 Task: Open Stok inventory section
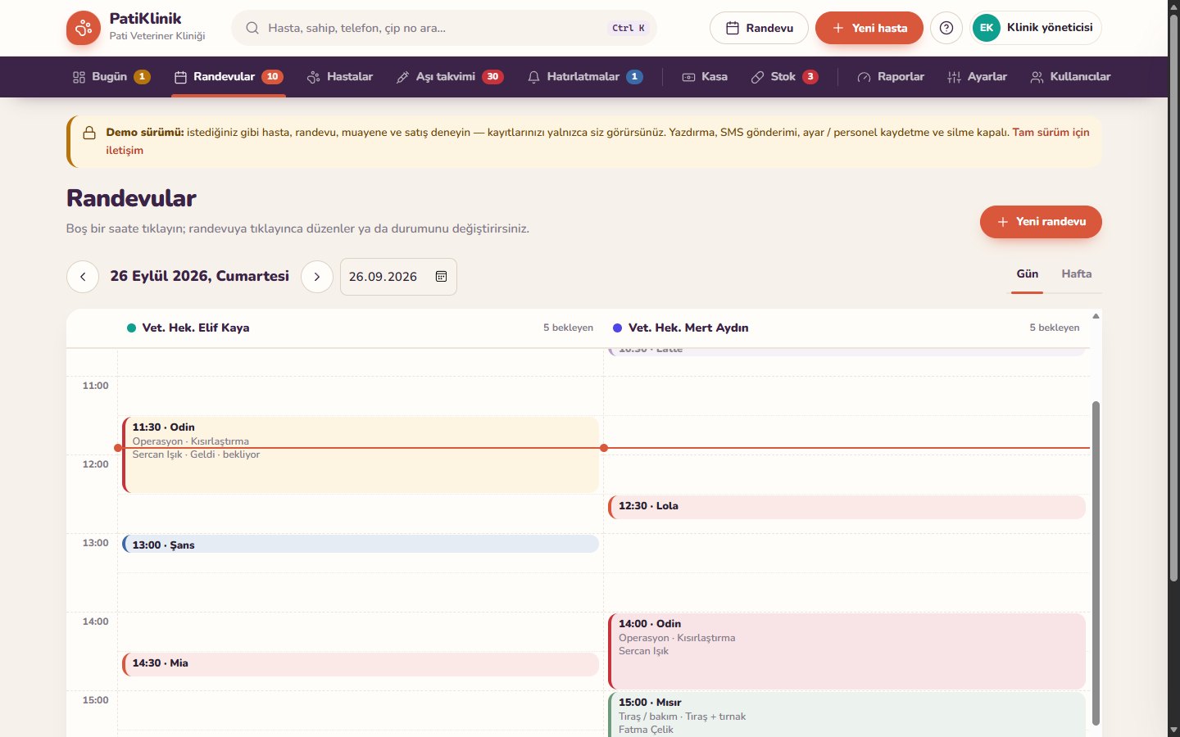(784, 77)
